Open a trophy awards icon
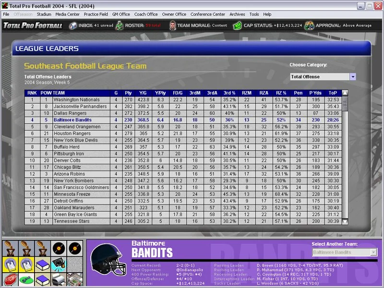Image resolution: width=384 pixels, height=288 pixels. point(10,248)
